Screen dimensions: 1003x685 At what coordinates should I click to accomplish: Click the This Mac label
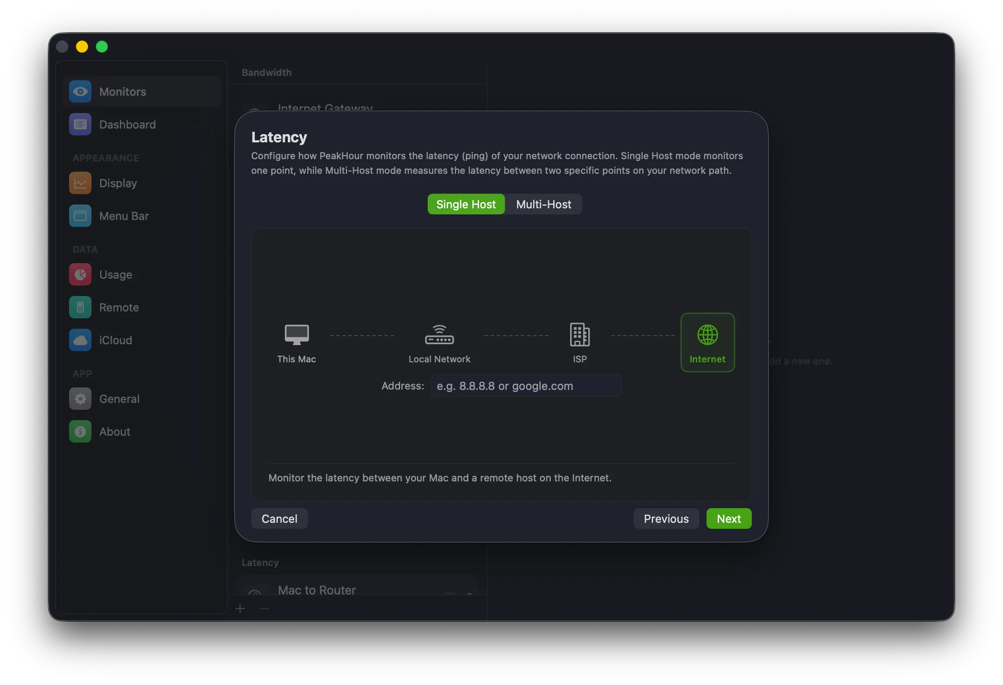(x=296, y=359)
